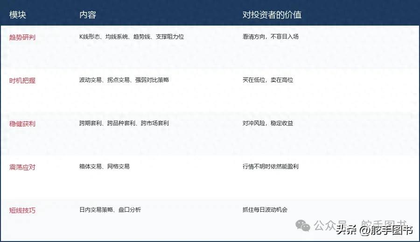Viewport: 420px width, 242px height.
Task: Select the 时机把握 module cell
Action: click(22, 81)
